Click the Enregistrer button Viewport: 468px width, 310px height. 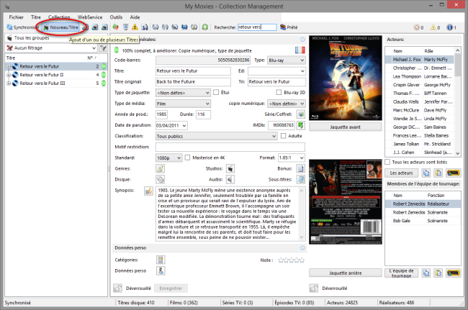click(171, 288)
